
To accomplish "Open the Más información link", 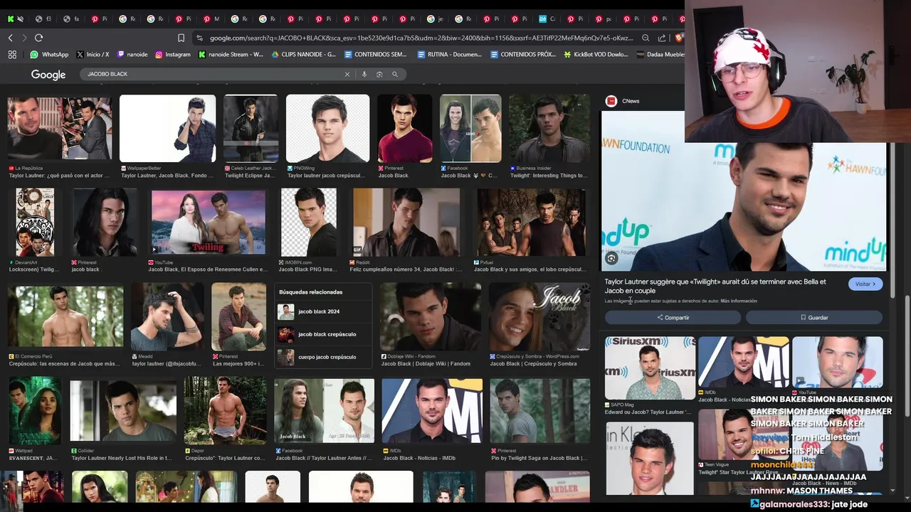I will 739,301.
